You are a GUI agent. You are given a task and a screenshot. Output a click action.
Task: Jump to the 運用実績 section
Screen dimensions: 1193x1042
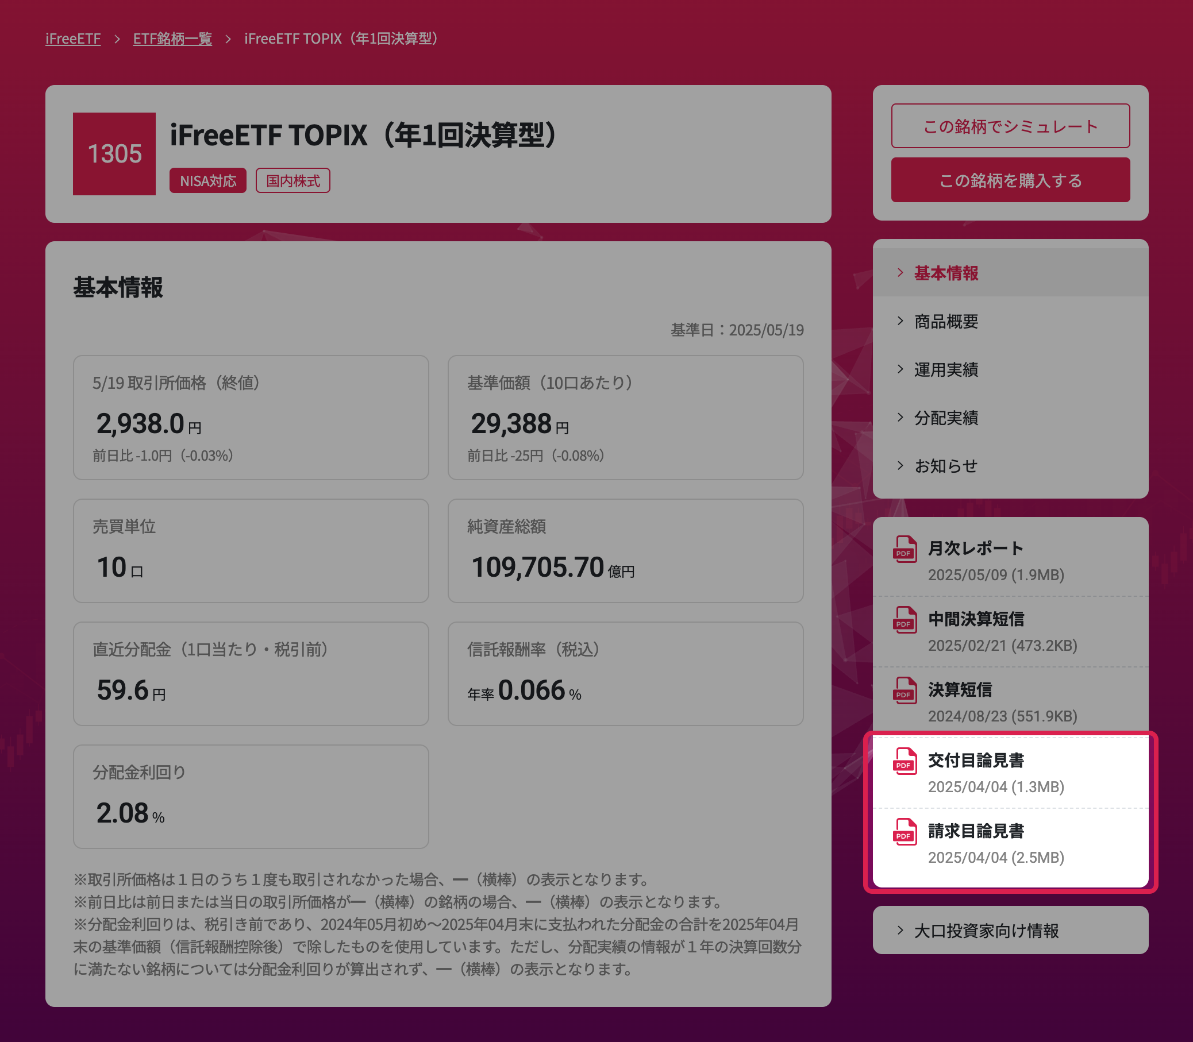coord(1010,369)
